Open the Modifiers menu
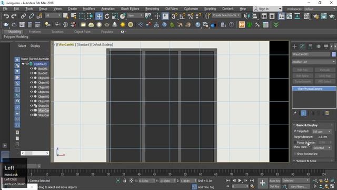 tap(89, 8)
